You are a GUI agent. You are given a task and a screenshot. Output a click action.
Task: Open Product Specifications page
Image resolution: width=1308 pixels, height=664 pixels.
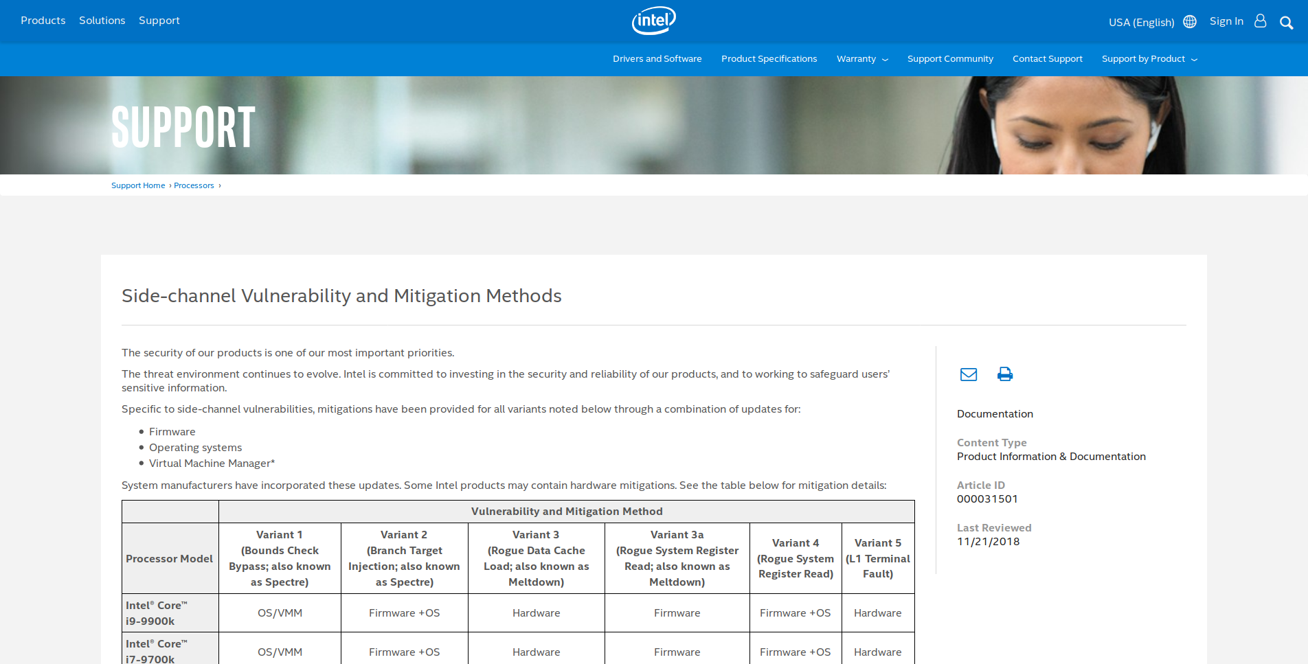(x=769, y=59)
